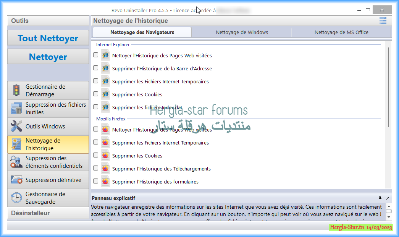Minimize the Revo Uninstaller window
Viewport: 399px width, 237px height.
click(x=359, y=10)
